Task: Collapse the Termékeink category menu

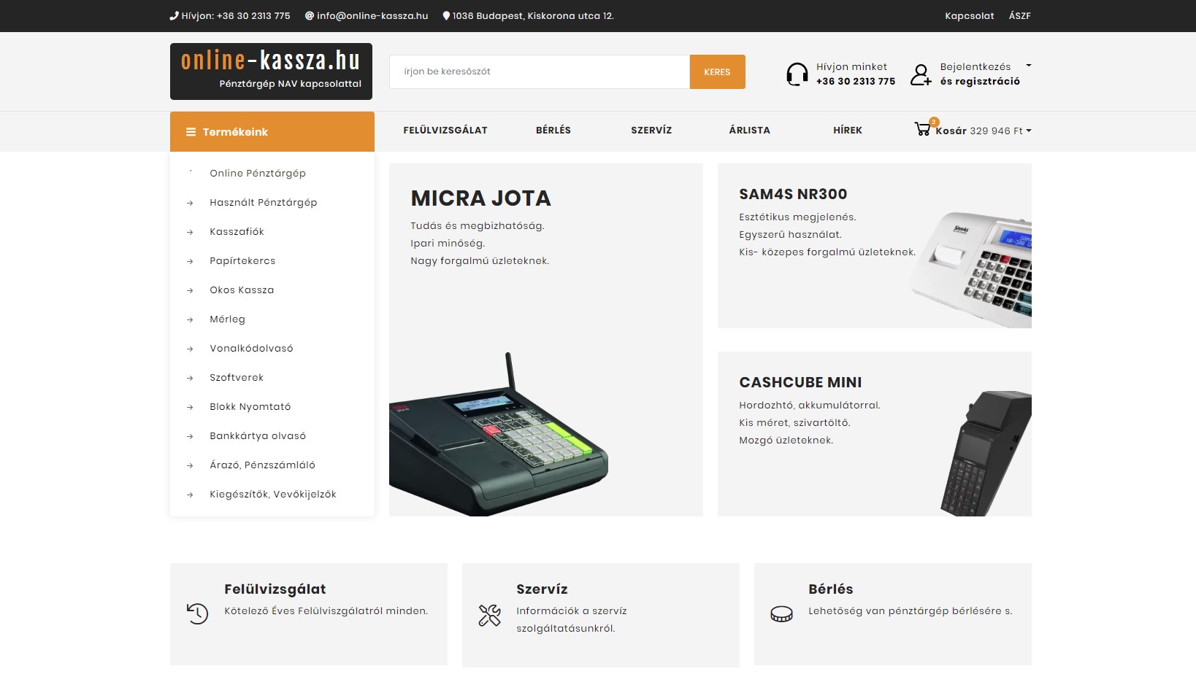Action: pyautogui.click(x=272, y=131)
